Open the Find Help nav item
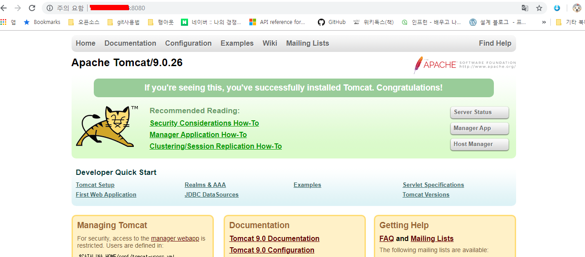This screenshot has height=257, width=585. tap(495, 43)
